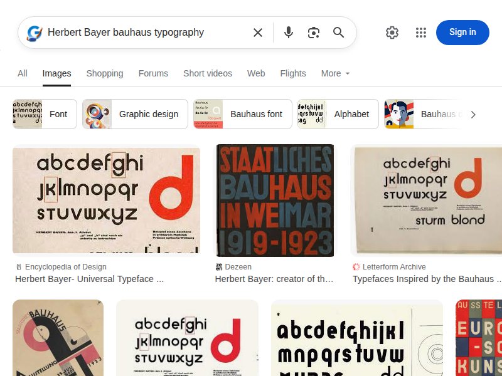The height and width of the screenshot is (376, 502).
Task: Open the Forums tab
Action: click(x=153, y=73)
